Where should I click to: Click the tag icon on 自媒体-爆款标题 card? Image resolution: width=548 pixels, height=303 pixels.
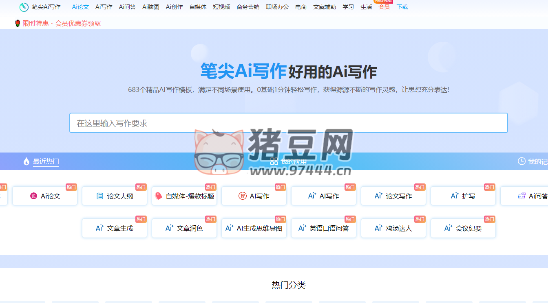point(159,196)
